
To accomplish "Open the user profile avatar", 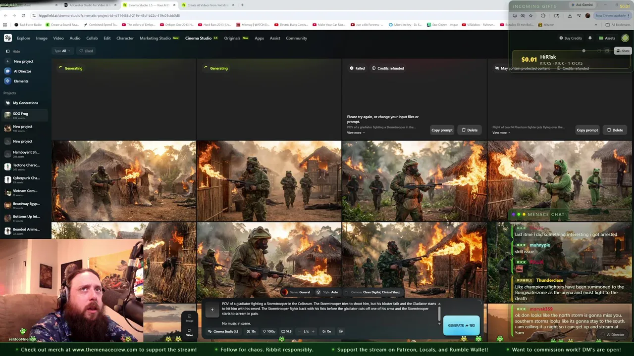I will click(625, 38).
